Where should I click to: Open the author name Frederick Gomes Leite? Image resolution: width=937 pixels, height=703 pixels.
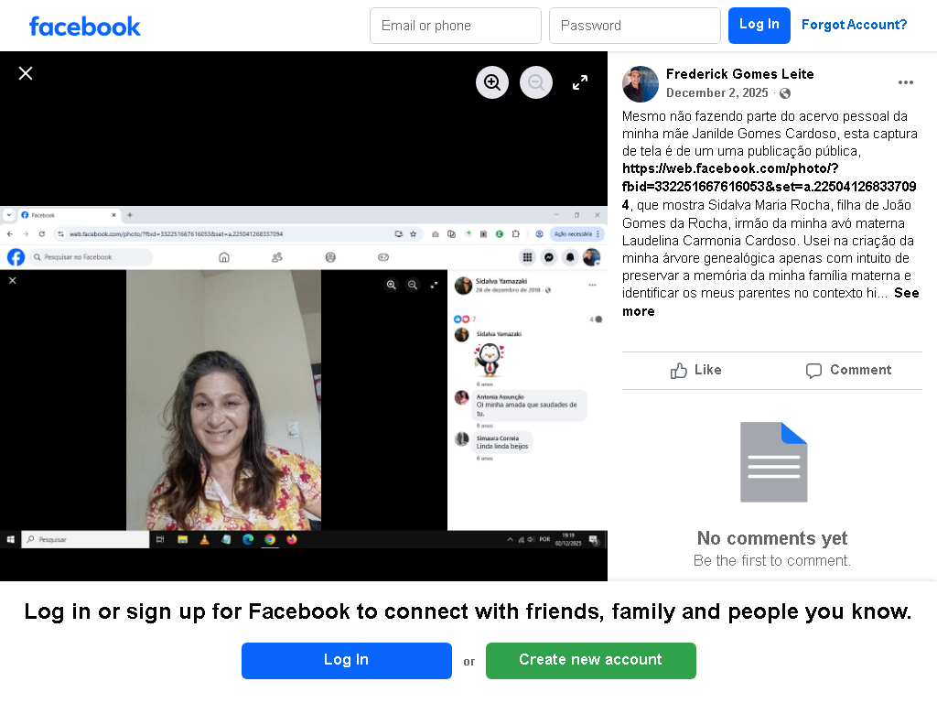point(739,74)
